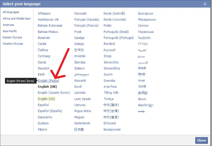Choose 日本語 language
The height and width of the screenshot is (146, 212).
79,130
